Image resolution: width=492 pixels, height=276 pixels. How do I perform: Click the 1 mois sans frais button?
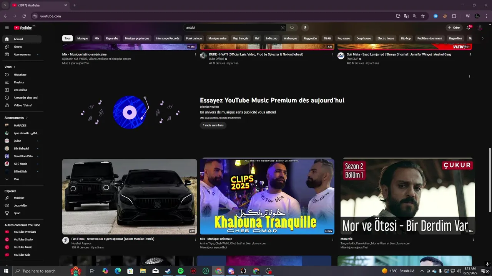point(213,125)
